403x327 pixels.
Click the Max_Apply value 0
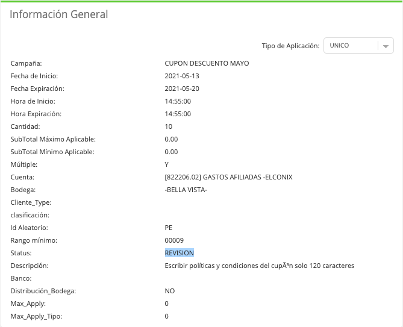166,304
